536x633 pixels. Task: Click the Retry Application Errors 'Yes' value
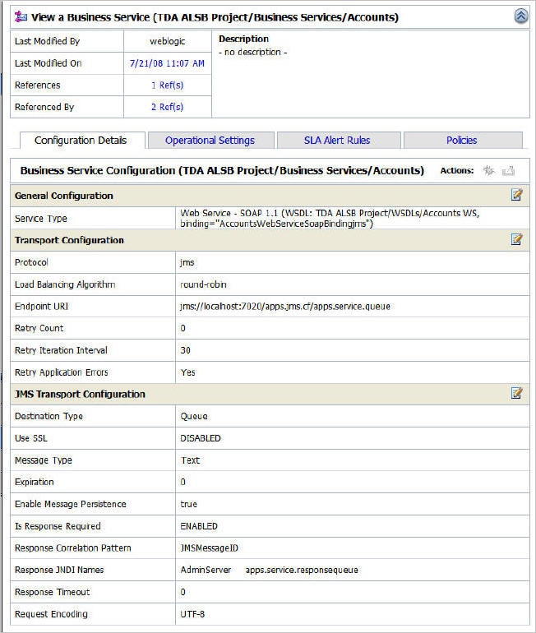click(x=188, y=372)
